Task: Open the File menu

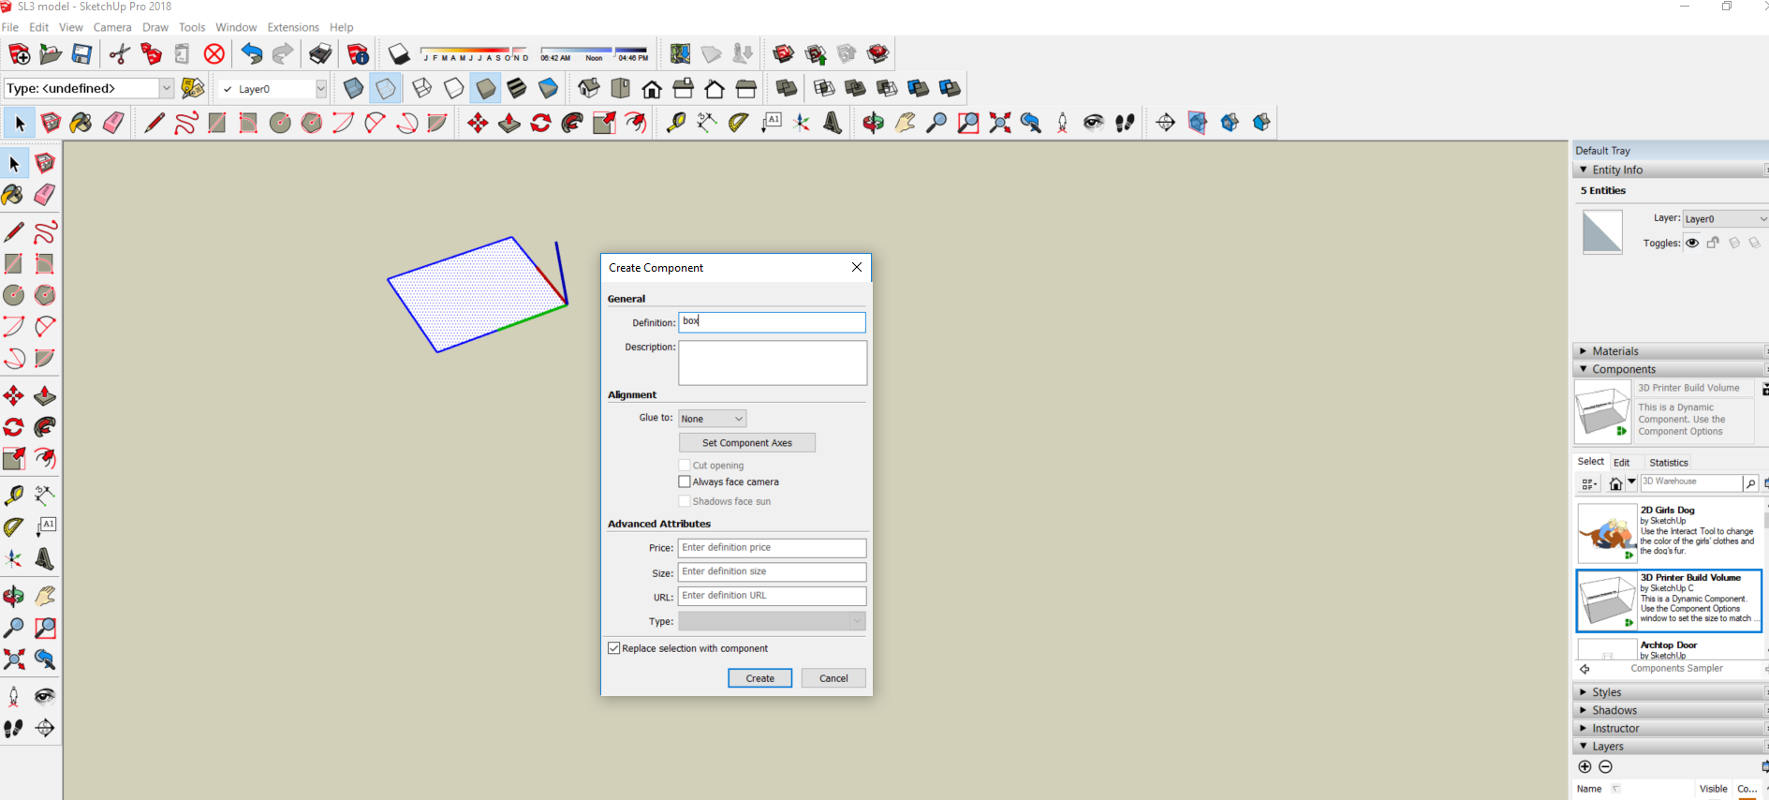Action: pyautogui.click(x=10, y=27)
